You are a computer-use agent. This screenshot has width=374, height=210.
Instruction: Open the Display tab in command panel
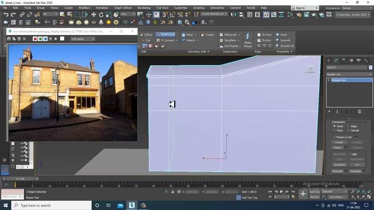(358, 61)
